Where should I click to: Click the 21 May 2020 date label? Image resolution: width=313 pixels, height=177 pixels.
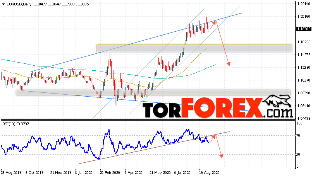[160, 173]
